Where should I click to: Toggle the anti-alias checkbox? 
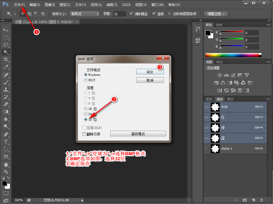coord(131,14)
